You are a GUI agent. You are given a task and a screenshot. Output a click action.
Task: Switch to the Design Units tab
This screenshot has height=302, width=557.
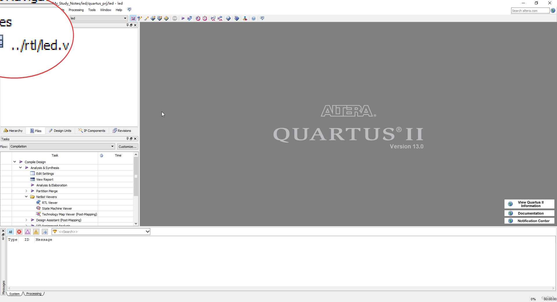click(60, 131)
